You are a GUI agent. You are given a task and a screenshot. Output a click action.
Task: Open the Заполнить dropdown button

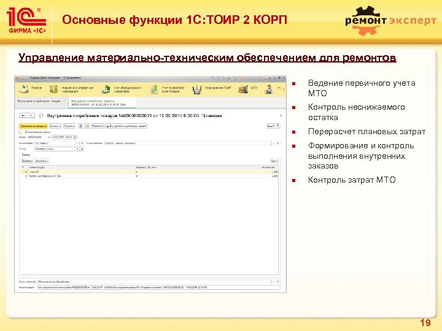[x=42, y=161]
